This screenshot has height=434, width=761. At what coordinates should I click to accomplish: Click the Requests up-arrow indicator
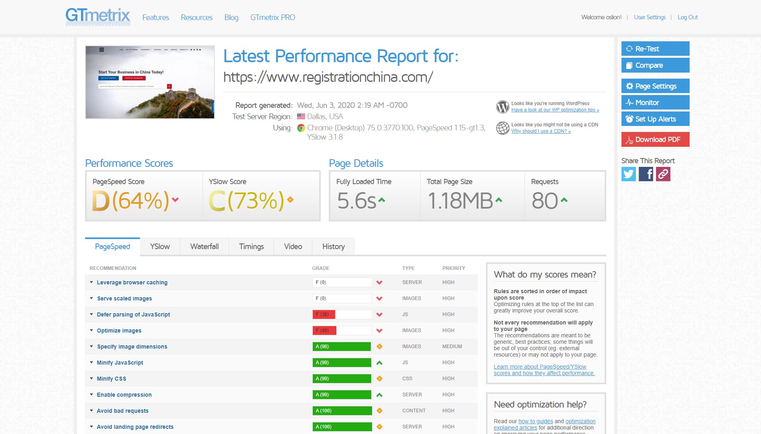[x=564, y=200]
